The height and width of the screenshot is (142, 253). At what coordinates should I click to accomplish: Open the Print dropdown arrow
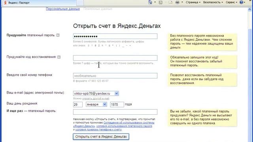182,2
